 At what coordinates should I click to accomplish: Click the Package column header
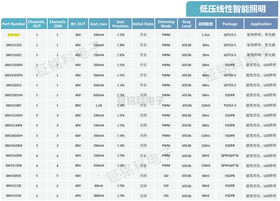[x=230, y=24]
